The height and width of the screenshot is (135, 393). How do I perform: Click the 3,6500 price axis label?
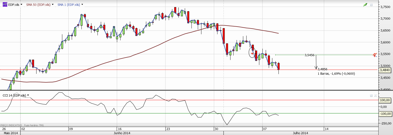click(x=385, y=30)
